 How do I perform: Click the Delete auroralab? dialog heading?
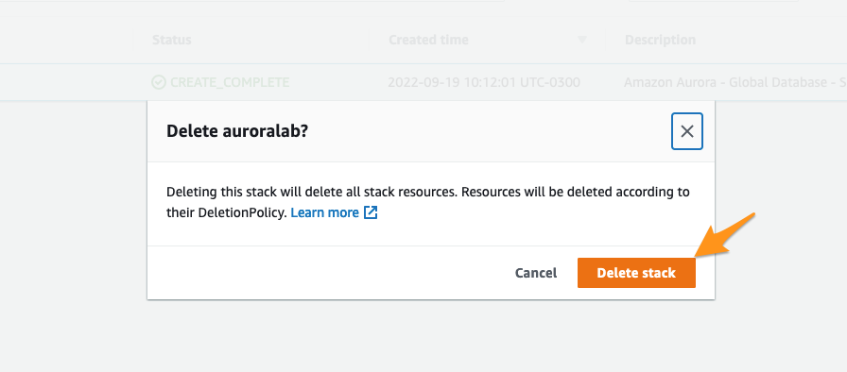pyautogui.click(x=237, y=131)
